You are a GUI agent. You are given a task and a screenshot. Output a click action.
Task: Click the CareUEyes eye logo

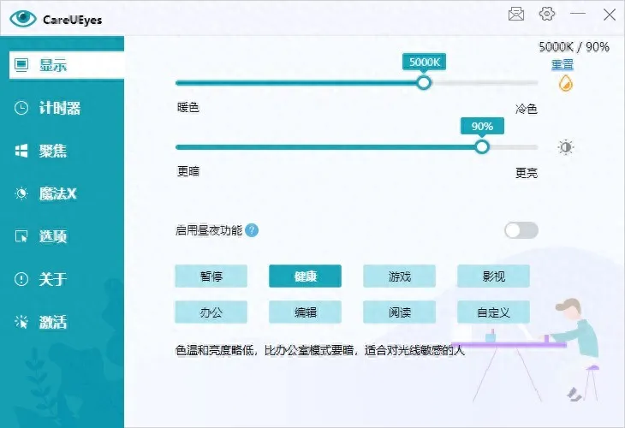(23, 18)
